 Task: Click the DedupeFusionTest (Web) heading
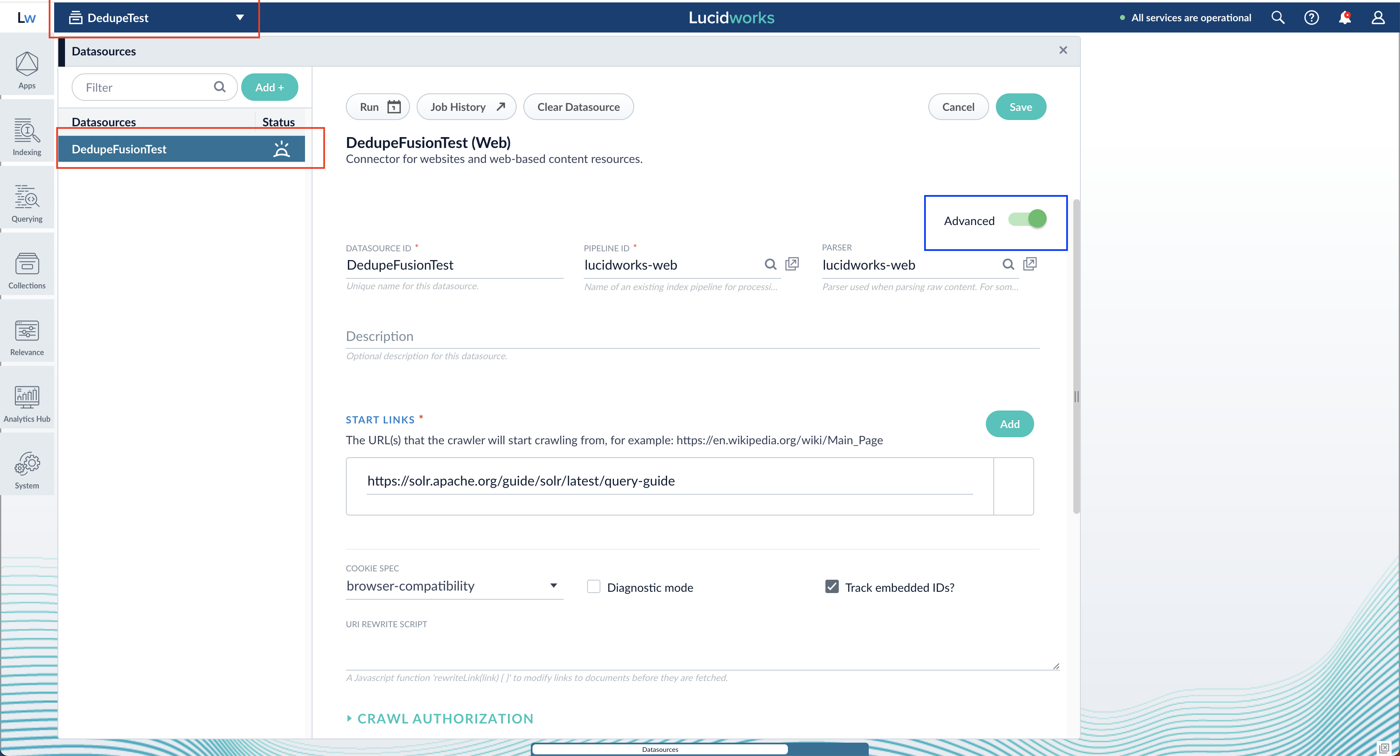(428, 143)
